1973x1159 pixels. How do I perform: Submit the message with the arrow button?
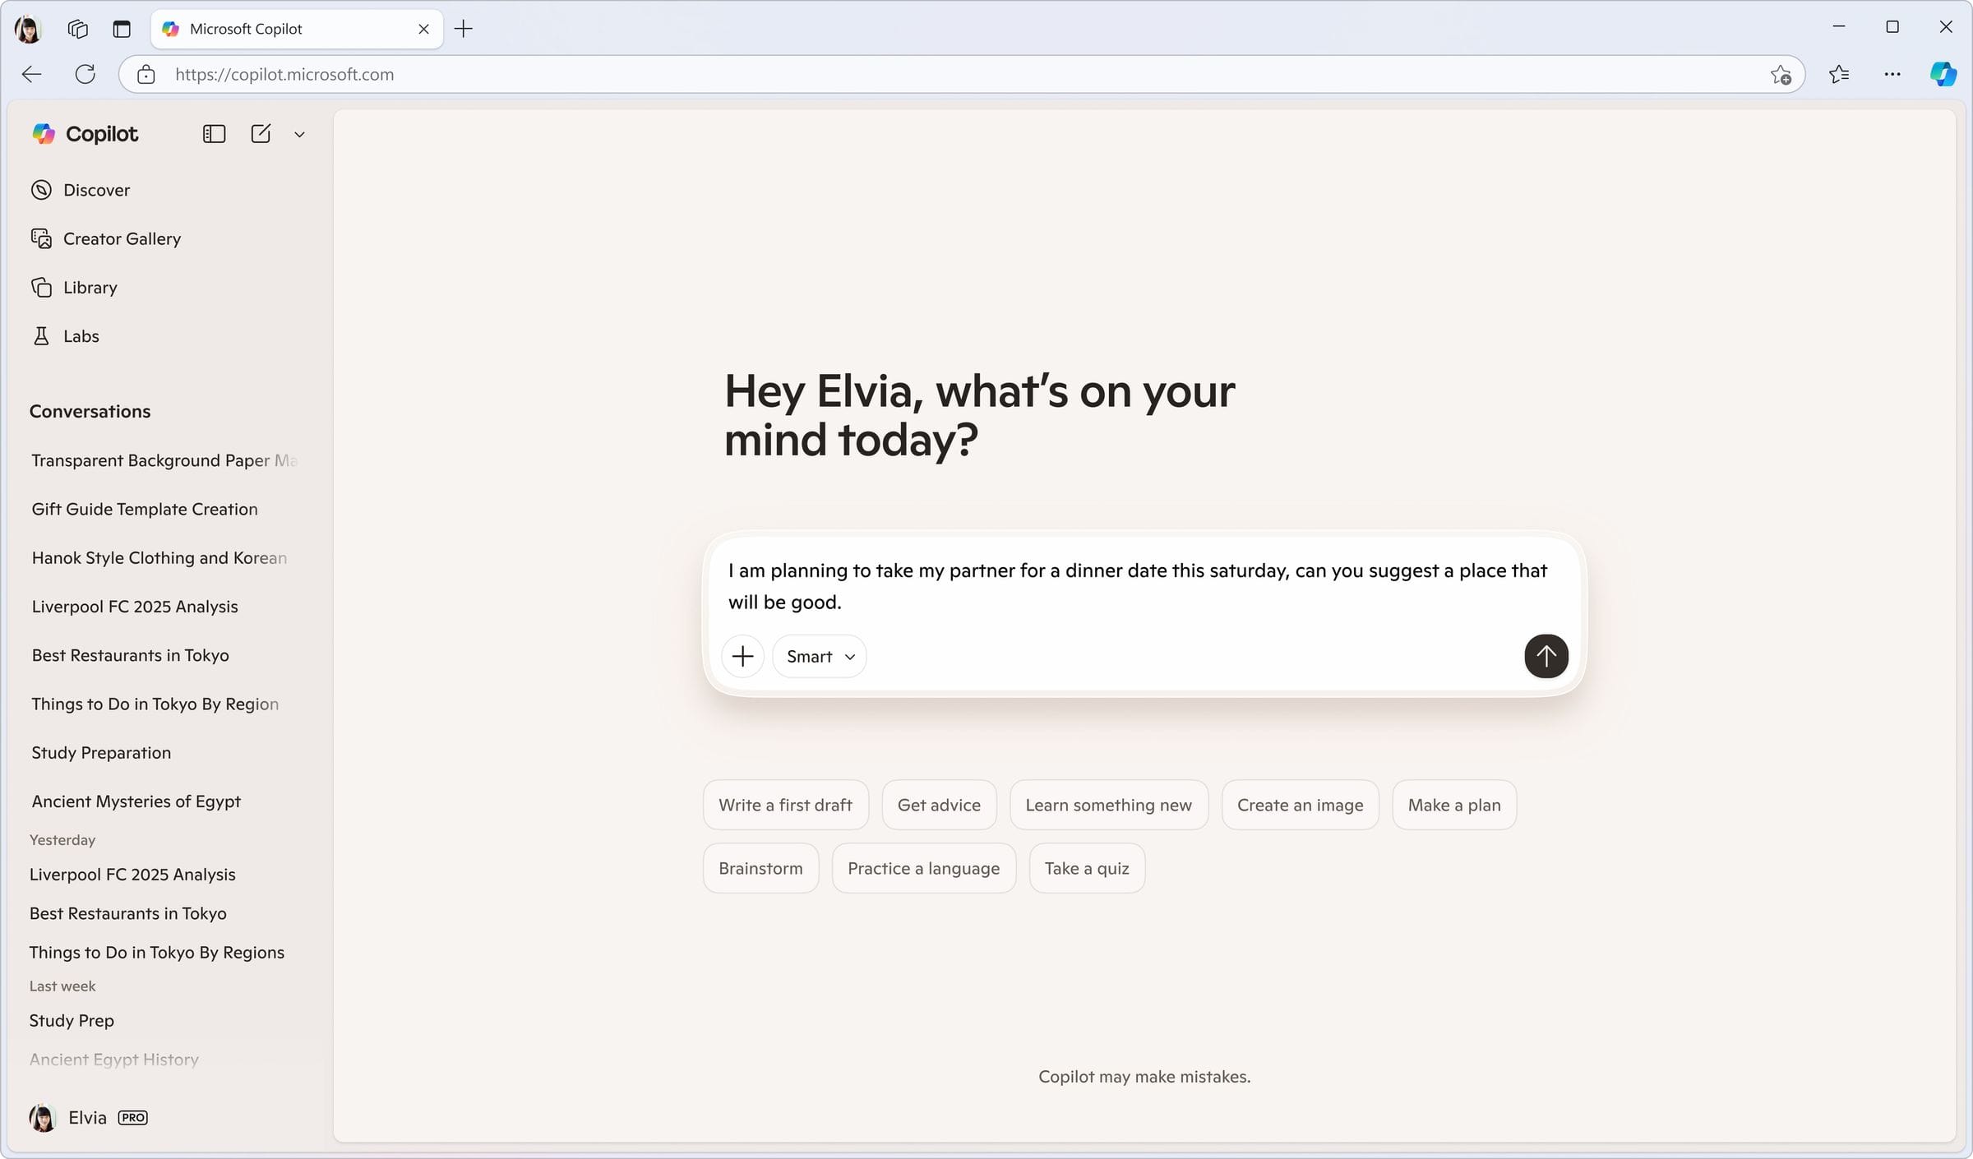[1546, 656]
